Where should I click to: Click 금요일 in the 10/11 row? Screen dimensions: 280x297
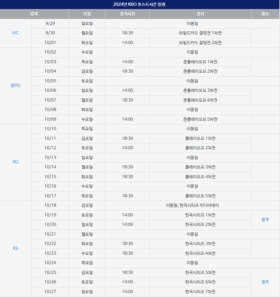(x=87, y=138)
